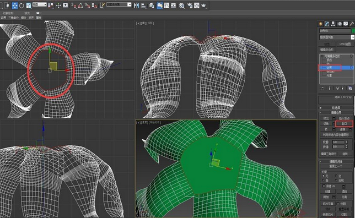Click the 折缝 crease spinner arrows
The height and width of the screenshot is (218, 355).
point(346,147)
